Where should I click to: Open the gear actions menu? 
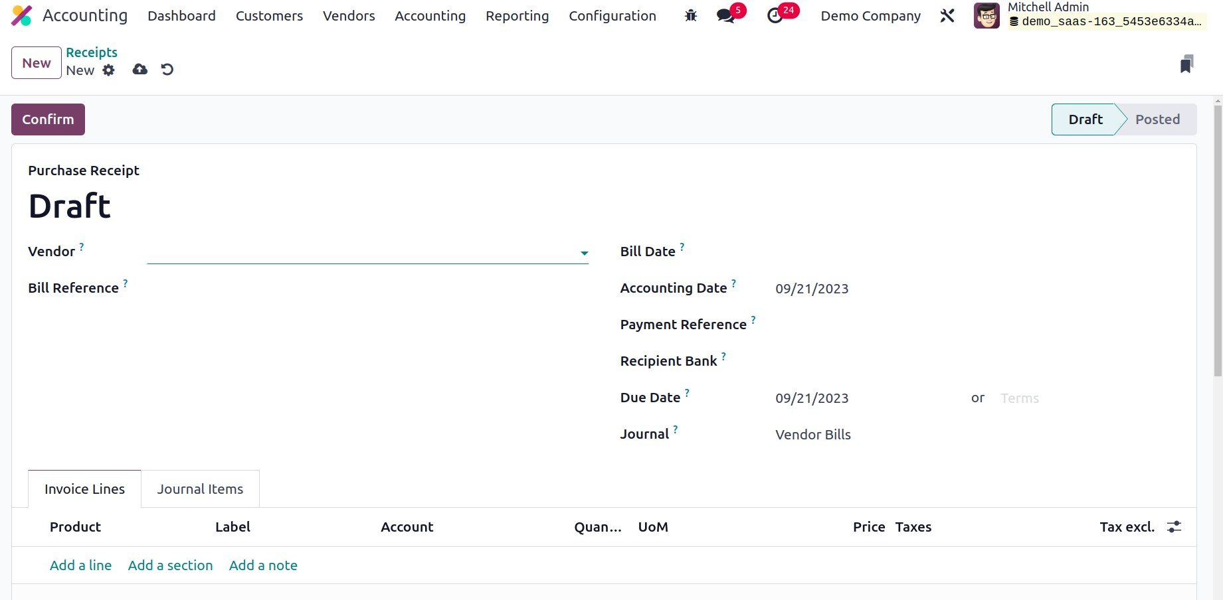109,70
